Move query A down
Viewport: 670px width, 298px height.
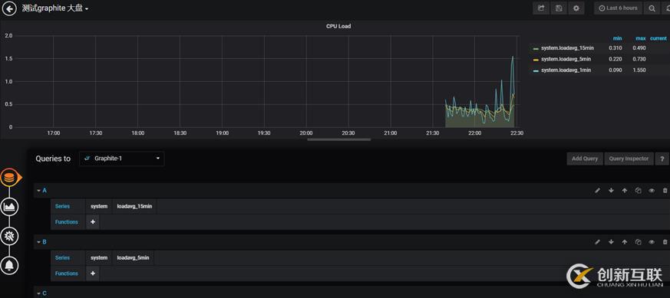tap(611, 191)
